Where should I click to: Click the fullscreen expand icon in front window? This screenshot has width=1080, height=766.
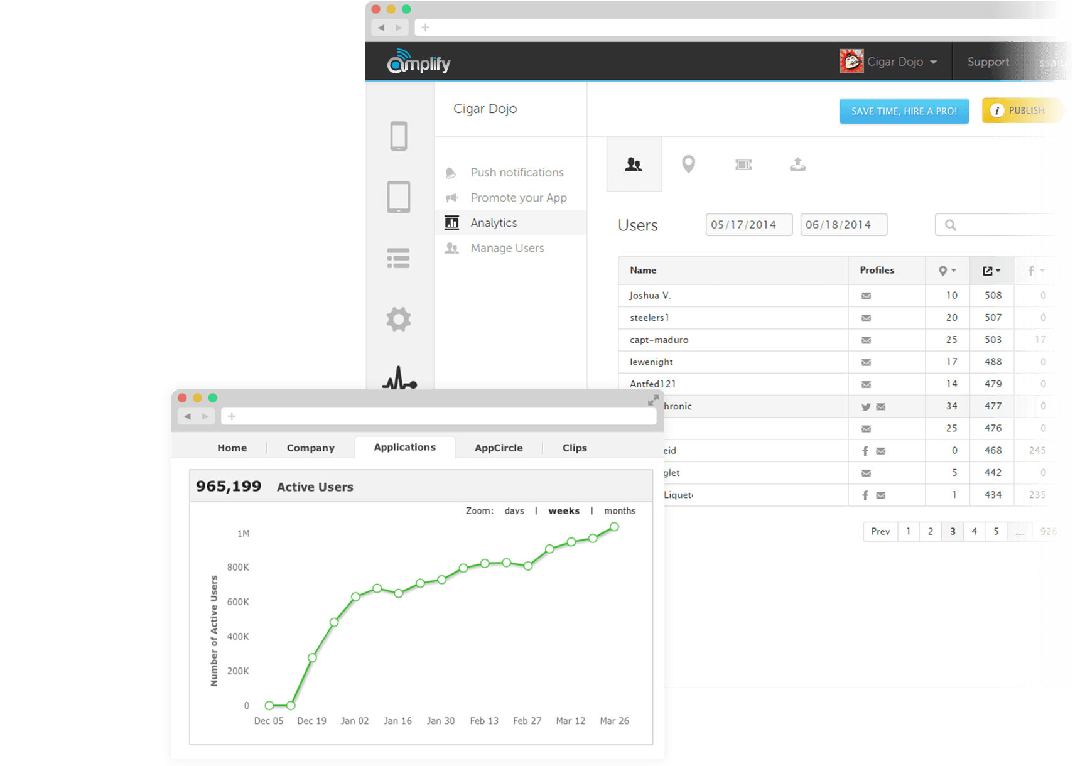654,400
